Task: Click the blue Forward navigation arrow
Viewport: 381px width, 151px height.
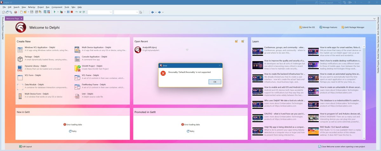Action: click(159, 12)
